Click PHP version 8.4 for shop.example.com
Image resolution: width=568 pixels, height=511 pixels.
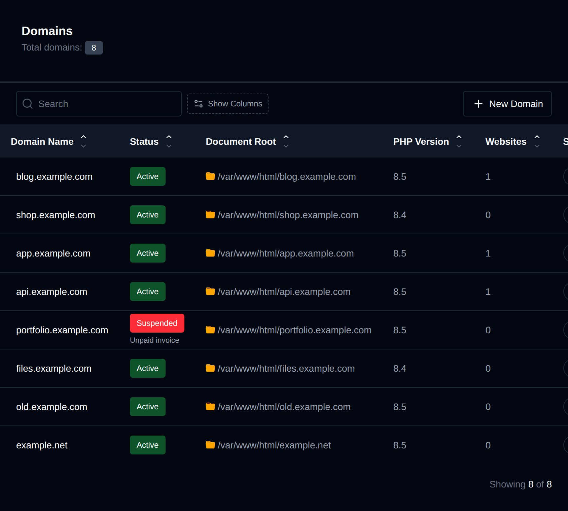click(x=400, y=215)
